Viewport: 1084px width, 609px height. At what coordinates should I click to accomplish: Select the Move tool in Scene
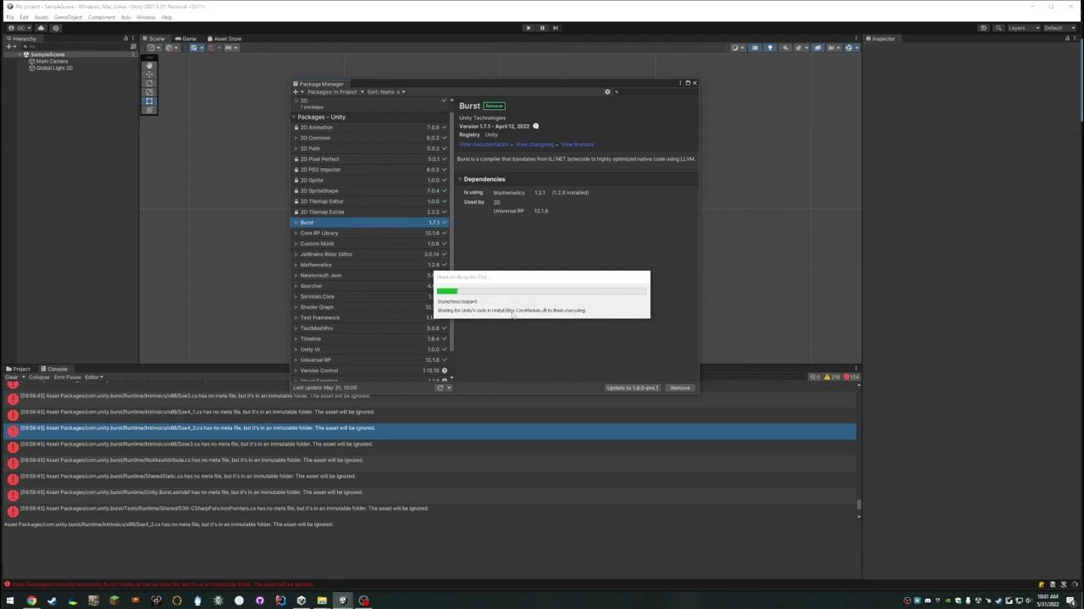click(x=149, y=74)
